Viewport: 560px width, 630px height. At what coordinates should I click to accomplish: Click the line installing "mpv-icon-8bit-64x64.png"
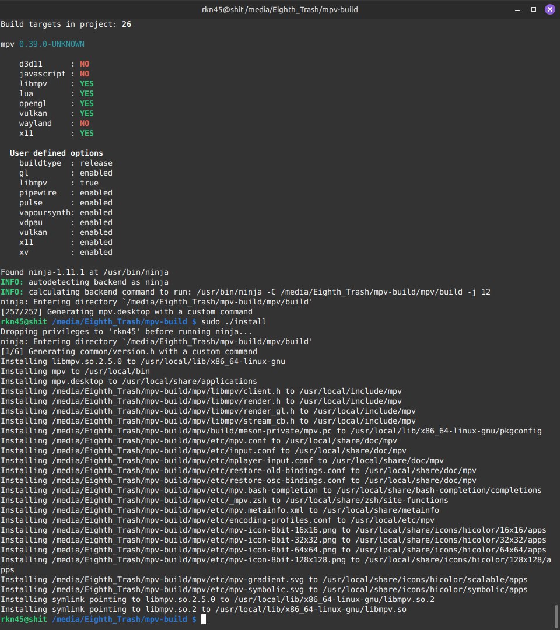[x=274, y=549]
